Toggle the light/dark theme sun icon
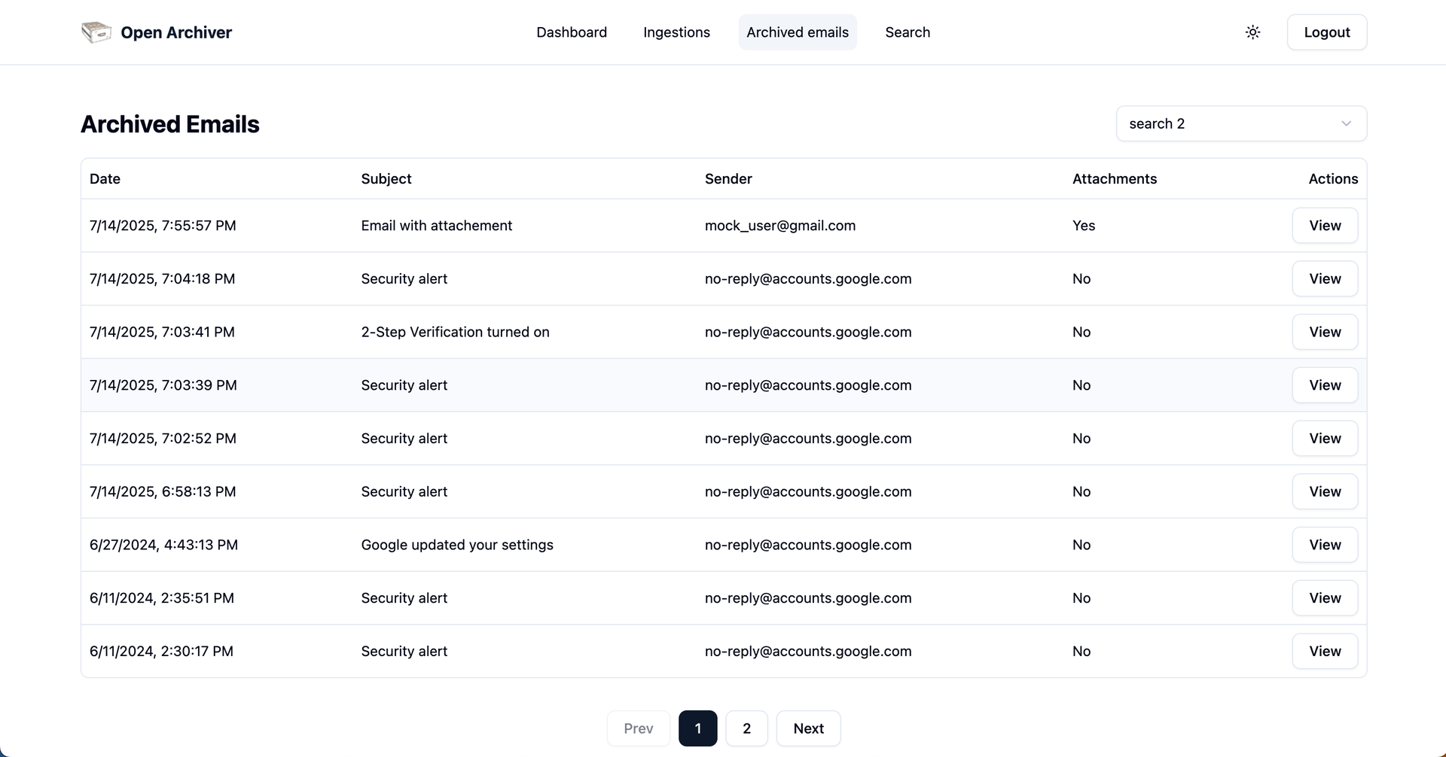1446x757 pixels. (x=1252, y=32)
